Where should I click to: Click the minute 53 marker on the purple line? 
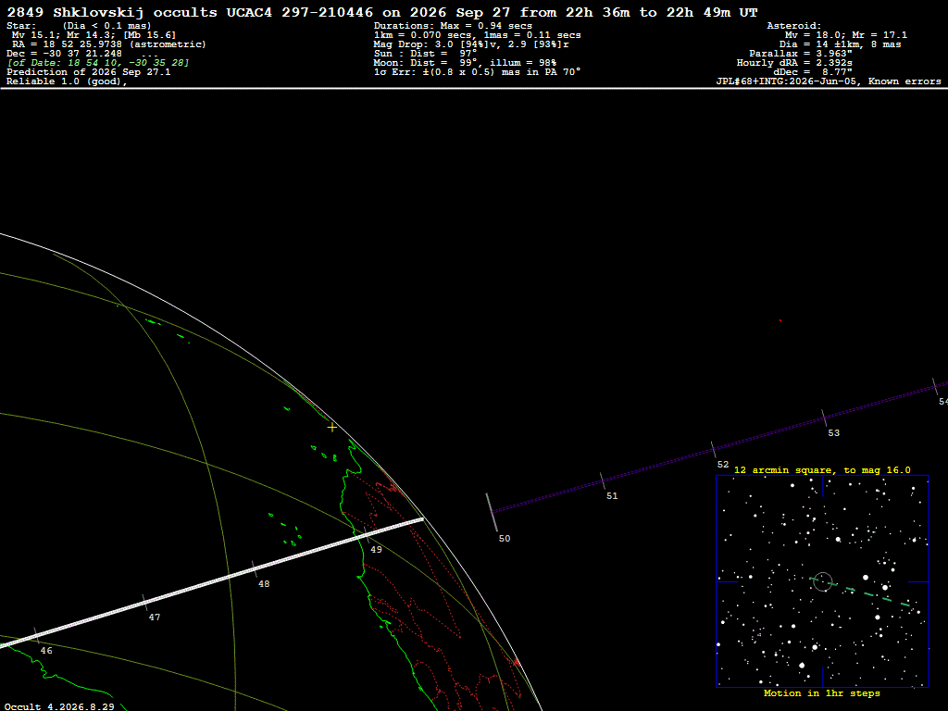824,418
